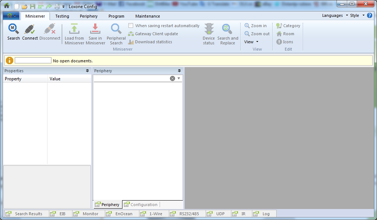
Task: Unpin the Periphery panel
Action: tap(179, 71)
